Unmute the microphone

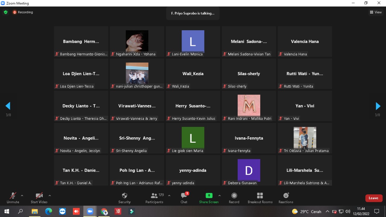[x=13, y=196]
